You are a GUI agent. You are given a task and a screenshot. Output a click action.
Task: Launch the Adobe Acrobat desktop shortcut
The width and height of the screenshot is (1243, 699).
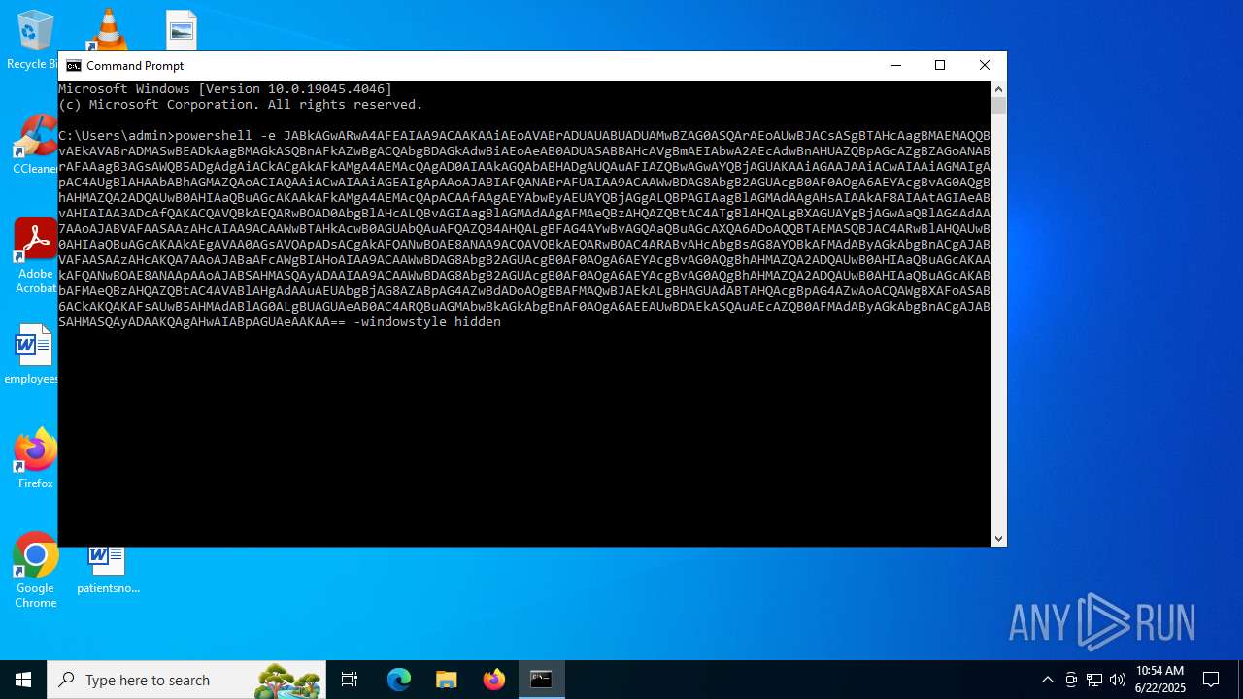tap(35, 256)
